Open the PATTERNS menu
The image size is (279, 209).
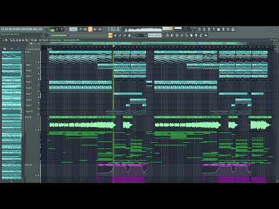(x=16, y=29)
